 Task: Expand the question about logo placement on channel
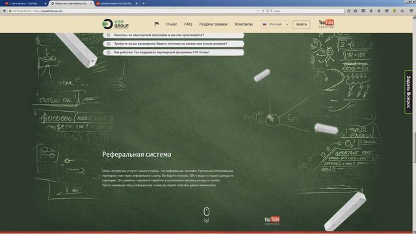[174, 44]
